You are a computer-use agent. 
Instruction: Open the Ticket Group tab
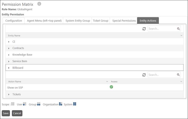[100, 21]
